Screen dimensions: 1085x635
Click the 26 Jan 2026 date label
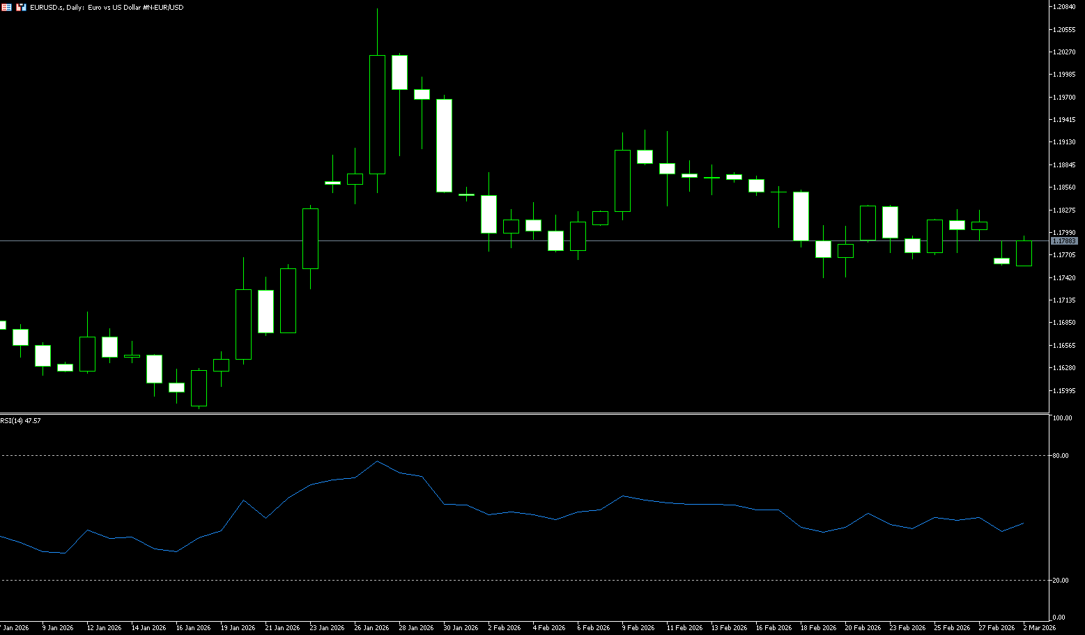371,628
